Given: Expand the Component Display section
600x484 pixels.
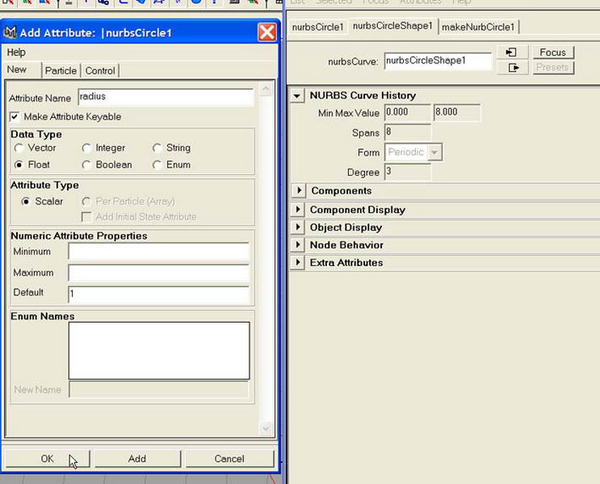Looking at the screenshot, I should pos(297,209).
